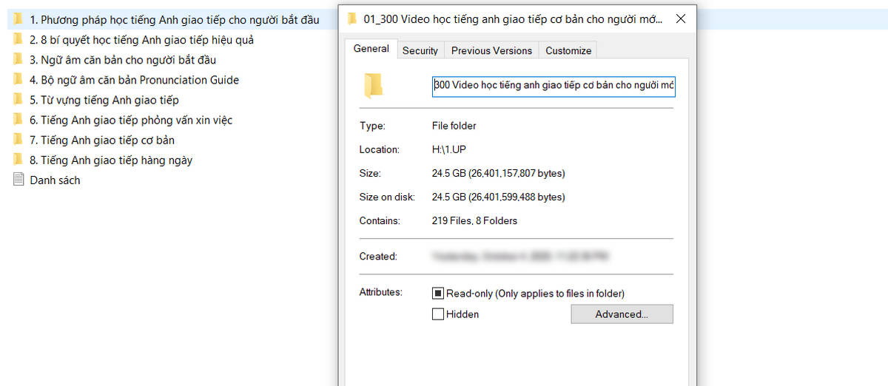Click folder icon of 2. 8 bí quyết
Viewport: 888px width, 386px height.
pyautogui.click(x=18, y=39)
